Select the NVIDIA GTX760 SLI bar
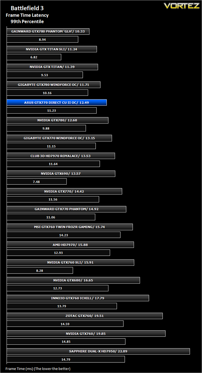The width and height of the screenshot is (202, 373). tap(70, 262)
